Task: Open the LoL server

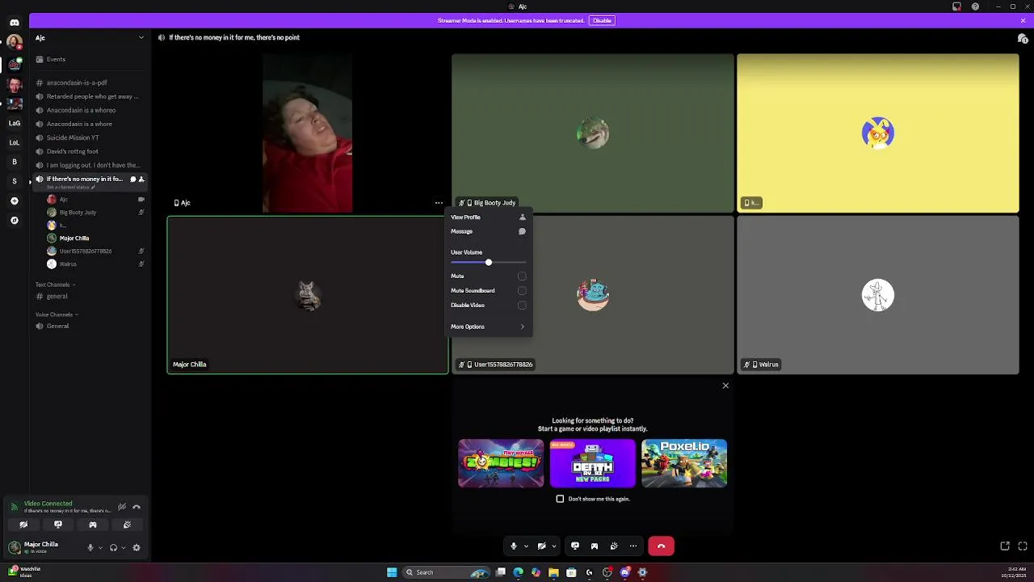Action: [x=14, y=142]
